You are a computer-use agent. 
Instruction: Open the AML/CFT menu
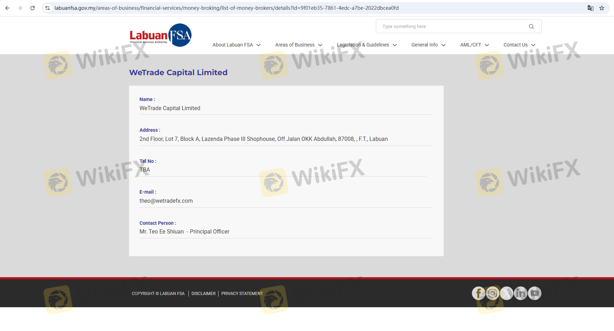point(474,45)
